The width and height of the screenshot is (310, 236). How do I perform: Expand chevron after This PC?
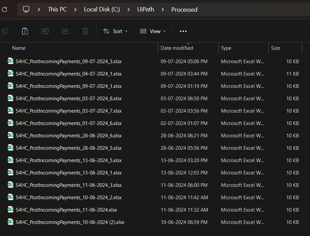pos(75,9)
